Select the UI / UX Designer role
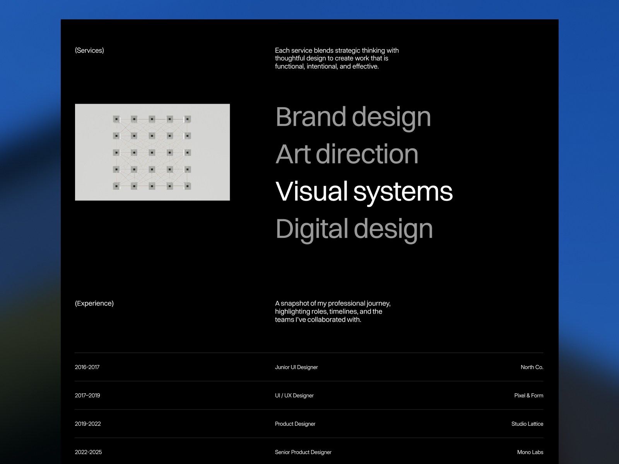This screenshot has height=464, width=619. (x=294, y=395)
